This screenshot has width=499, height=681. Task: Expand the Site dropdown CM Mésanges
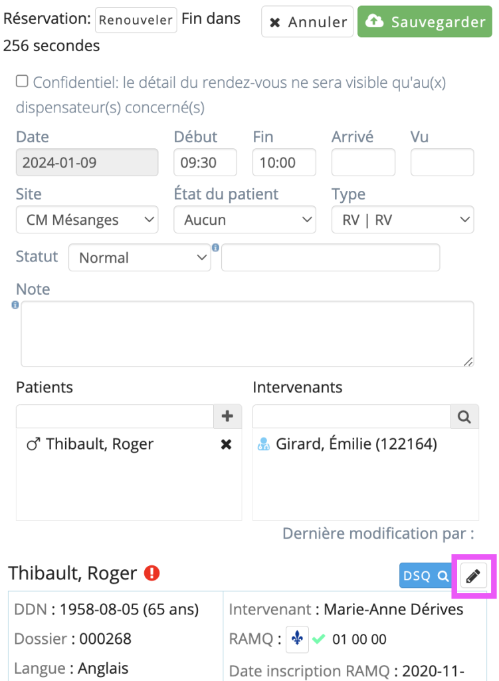pyautogui.click(x=87, y=219)
